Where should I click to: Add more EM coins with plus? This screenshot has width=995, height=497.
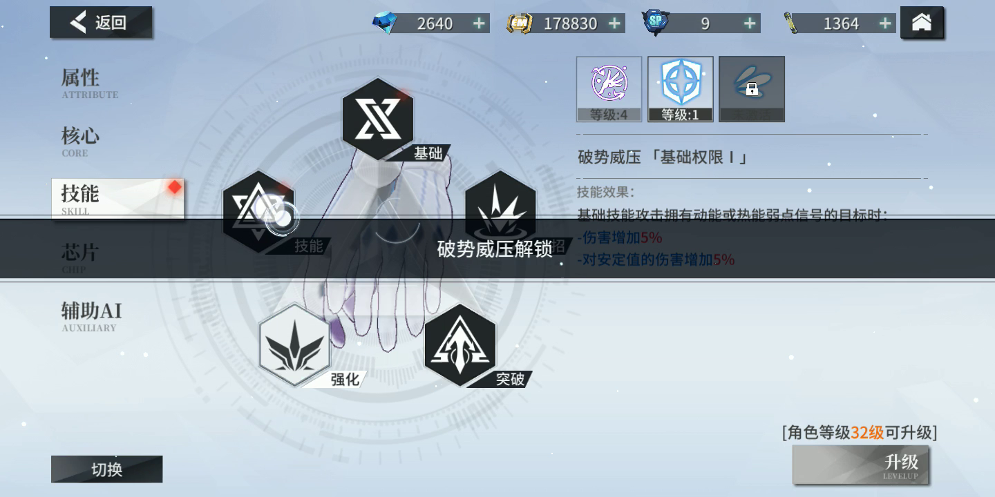[x=614, y=23]
